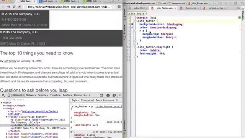Open the _site_footer.scss:5 source link
Viewport: 245px width, 138px height.
click(x=109, y=107)
